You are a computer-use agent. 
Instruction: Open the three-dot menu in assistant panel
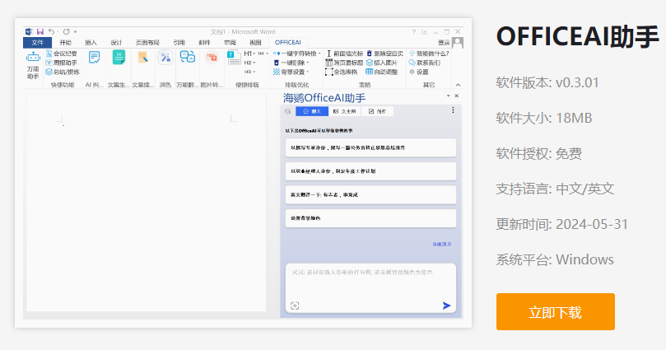[x=452, y=110]
